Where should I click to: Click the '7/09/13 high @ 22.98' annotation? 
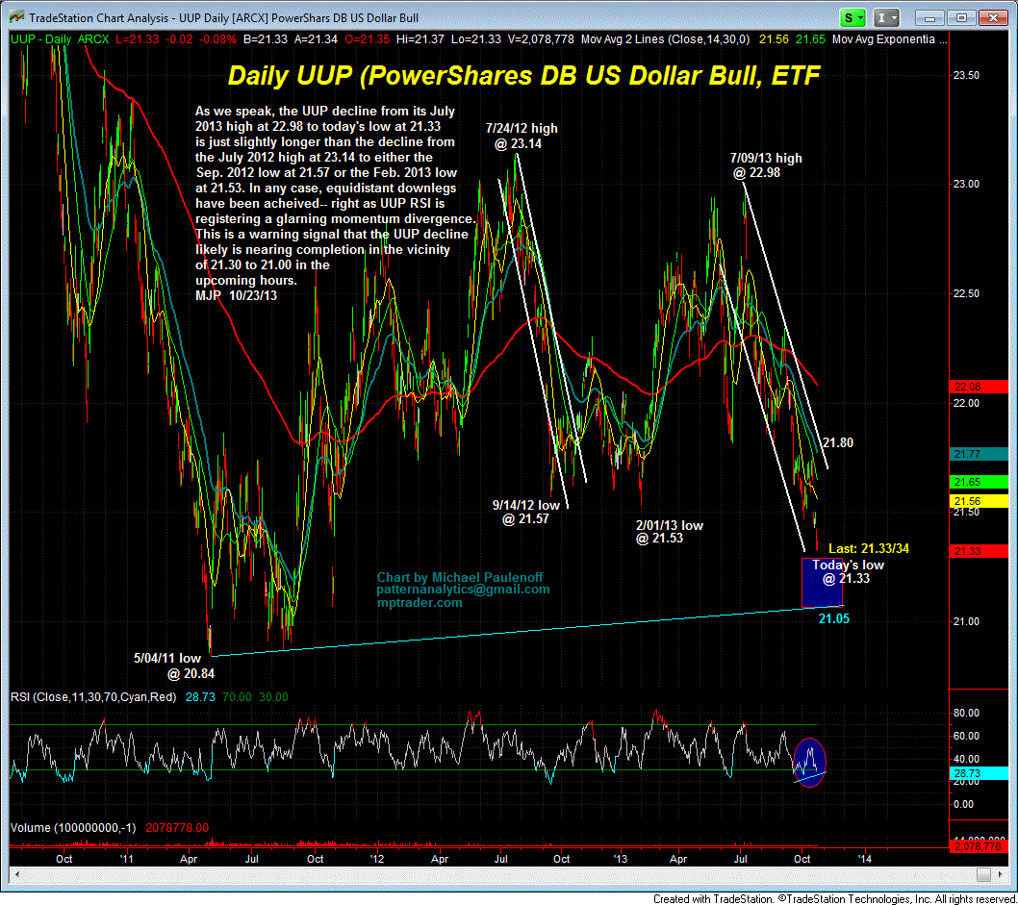pyautogui.click(x=766, y=165)
